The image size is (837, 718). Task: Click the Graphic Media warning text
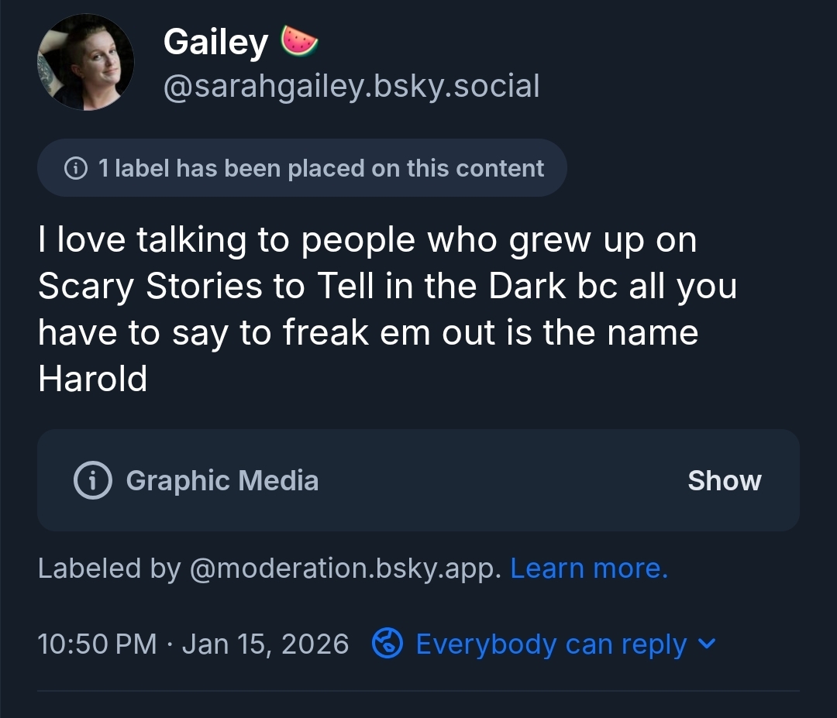click(222, 480)
